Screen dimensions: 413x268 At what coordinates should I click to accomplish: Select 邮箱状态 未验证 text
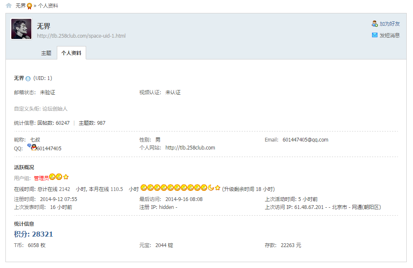(x=47, y=93)
